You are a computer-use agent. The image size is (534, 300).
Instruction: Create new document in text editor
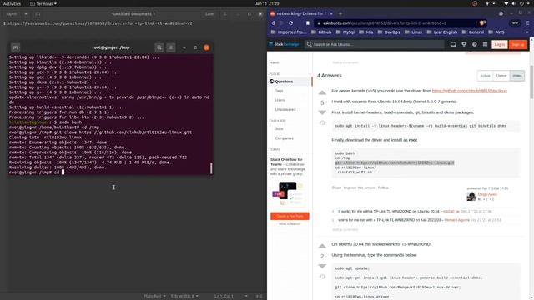tap(38, 14)
